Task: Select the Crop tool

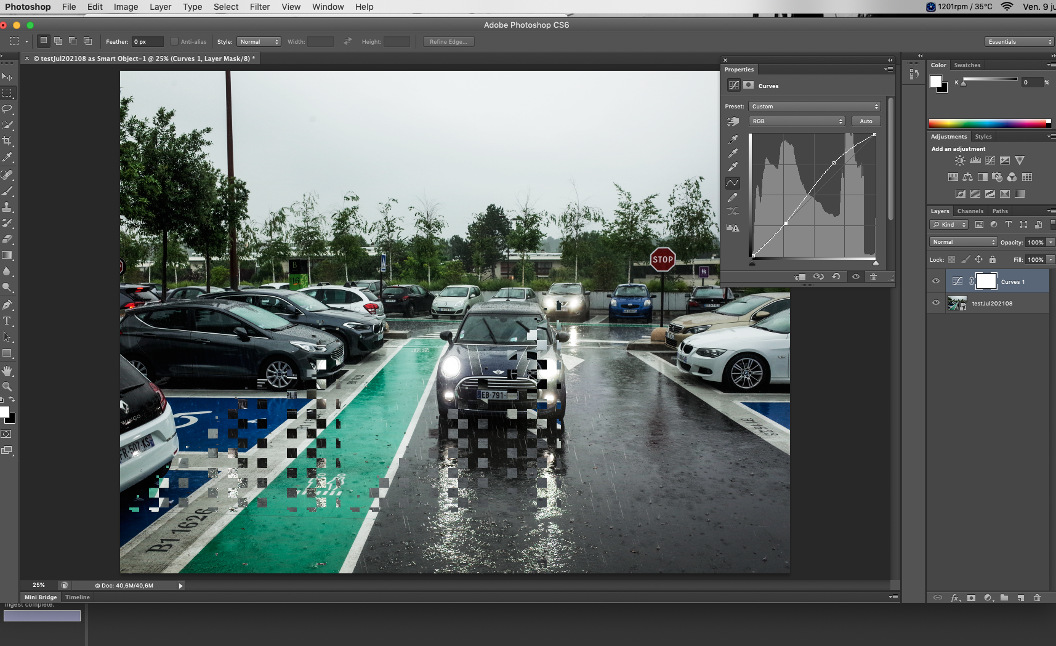Action: click(8, 140)
